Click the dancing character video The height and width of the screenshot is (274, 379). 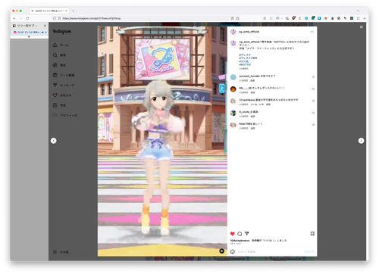coord(162,142)
